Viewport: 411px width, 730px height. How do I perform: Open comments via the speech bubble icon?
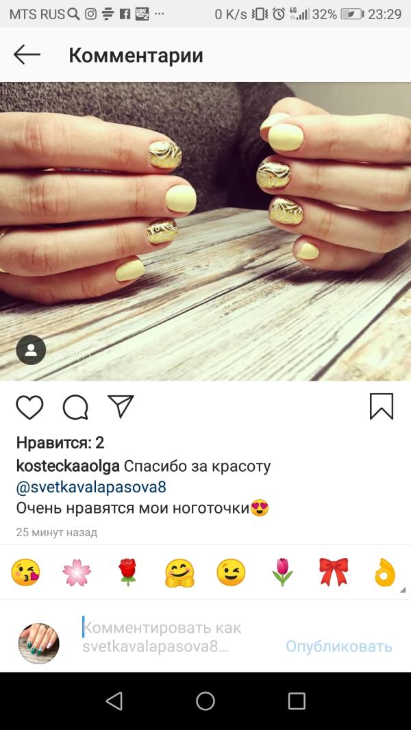(75, 407)
